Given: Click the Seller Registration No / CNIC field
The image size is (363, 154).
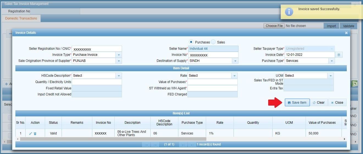Looking at the screenshot, I should (97, 49).
